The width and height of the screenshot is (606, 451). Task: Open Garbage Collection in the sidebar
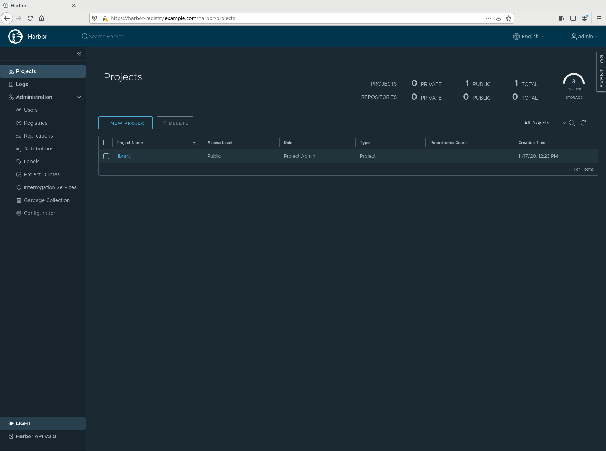(x=47, y=200)
